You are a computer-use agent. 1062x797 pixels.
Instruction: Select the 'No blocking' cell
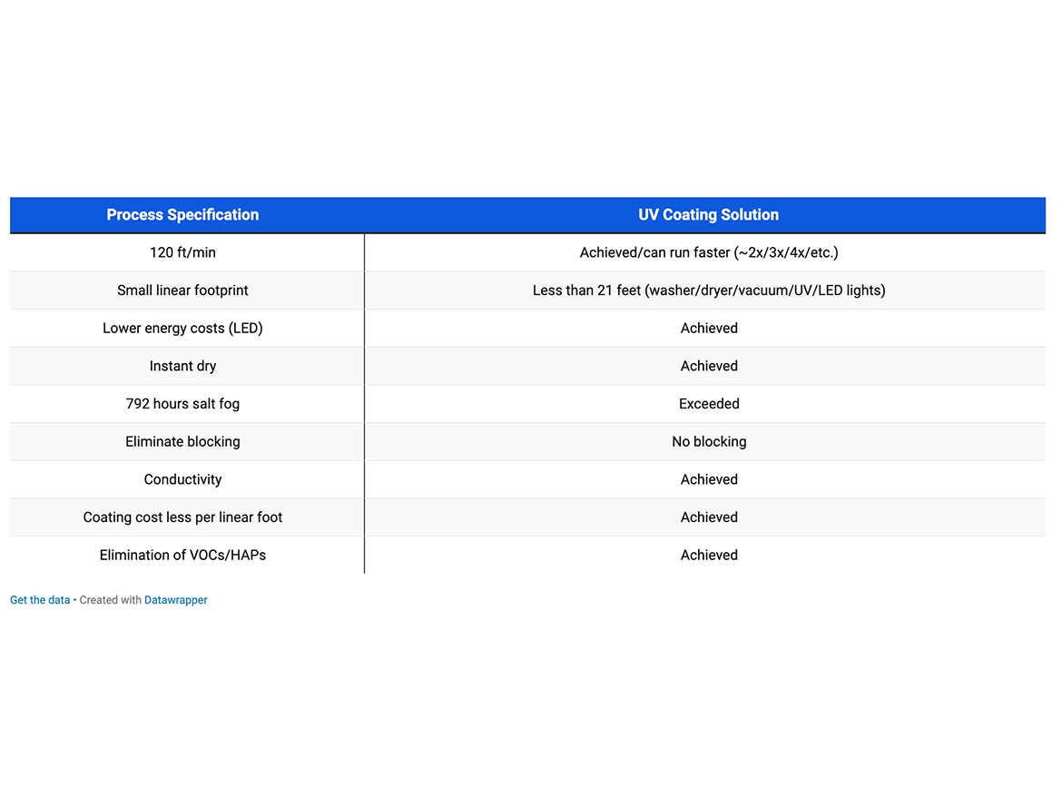pyautogui.click(x=708, y=442)
